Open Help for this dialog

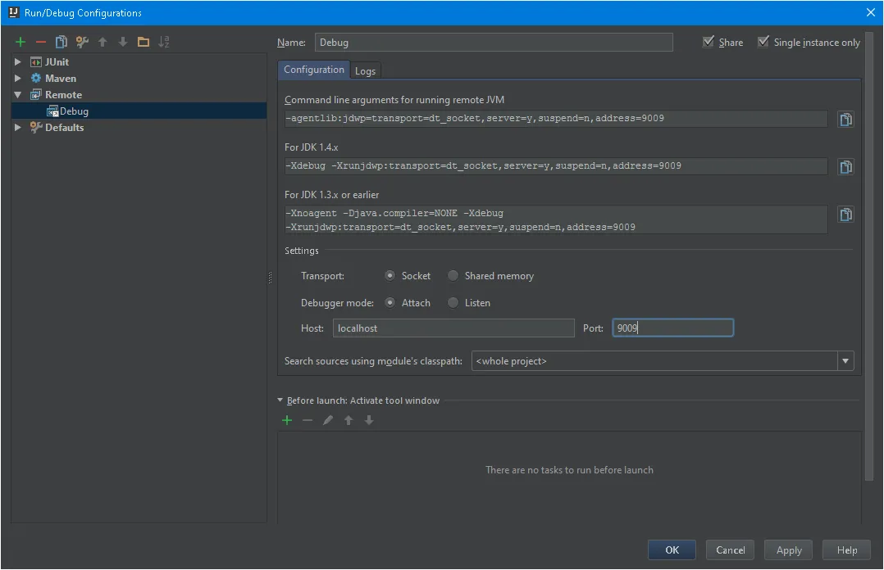846,550
